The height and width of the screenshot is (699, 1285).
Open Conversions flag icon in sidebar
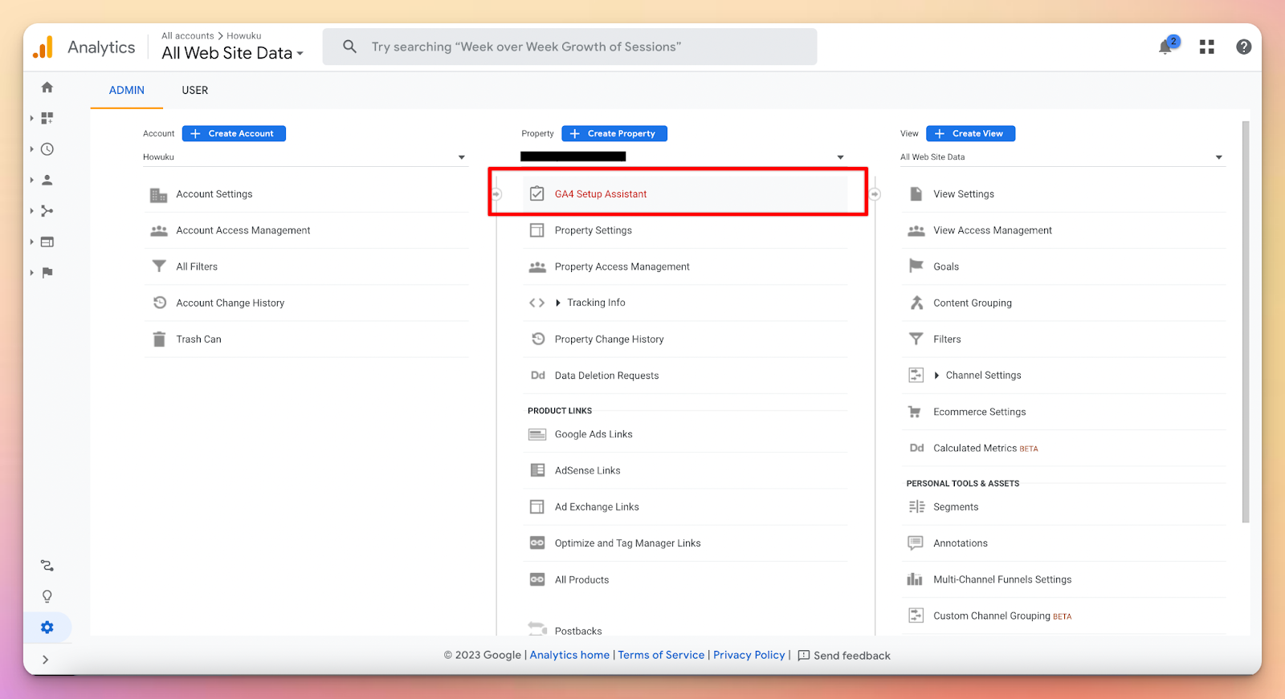(47, 273)
